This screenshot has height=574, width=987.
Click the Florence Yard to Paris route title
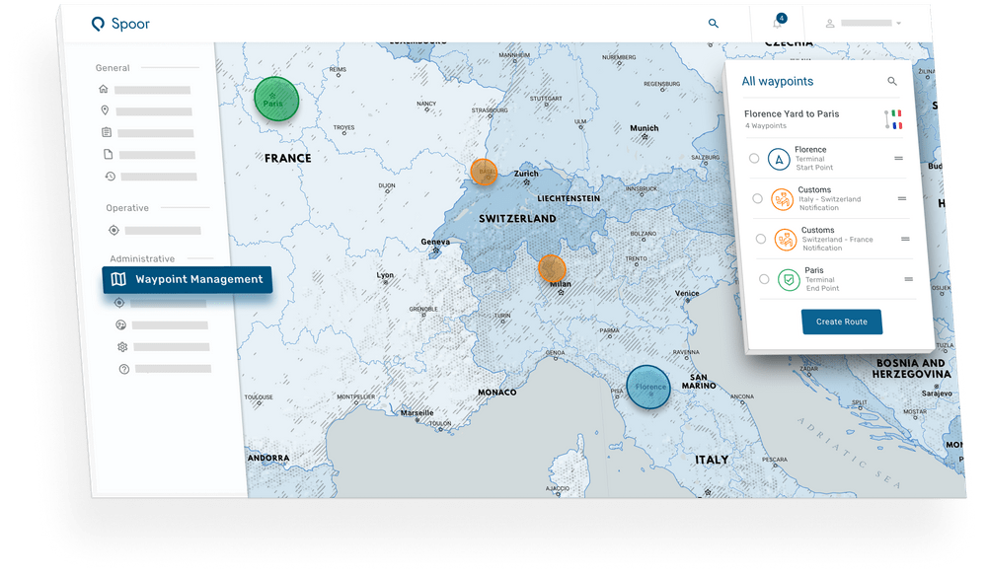[x=792, y=113]
